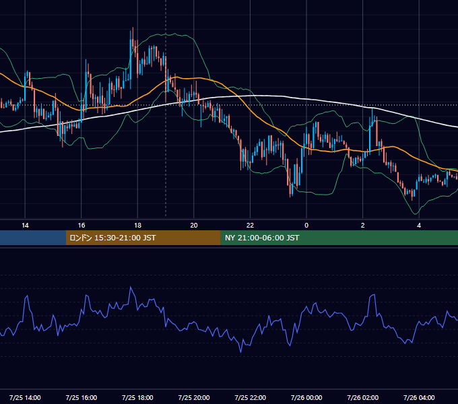Click the blue session bar before ロンドン
Screen dimensions: 458x404
(x=33, y=238)
